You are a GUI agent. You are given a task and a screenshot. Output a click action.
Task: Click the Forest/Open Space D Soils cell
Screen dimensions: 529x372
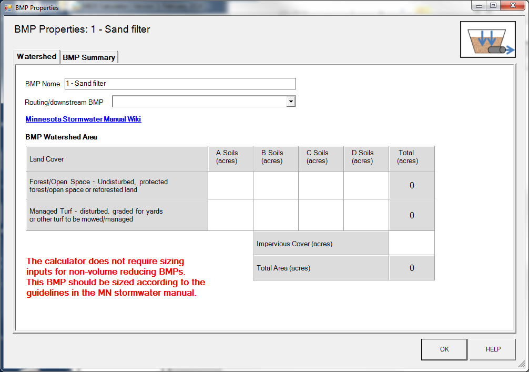pyautogui.click(x=365, y=185)
